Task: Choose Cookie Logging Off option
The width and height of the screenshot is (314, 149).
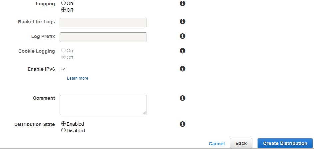Action: [64, 57]
